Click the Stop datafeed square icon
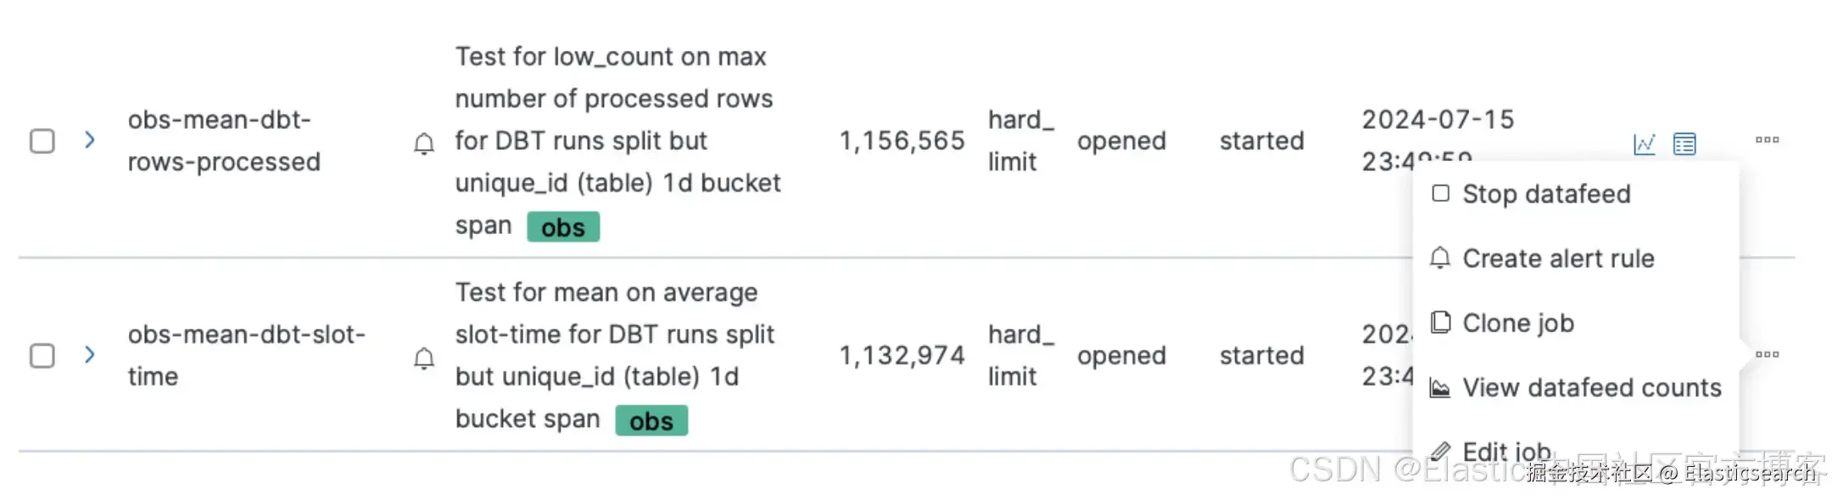Image resolution: width=1832 pixels, height=500 pixels. point(1440,193)
